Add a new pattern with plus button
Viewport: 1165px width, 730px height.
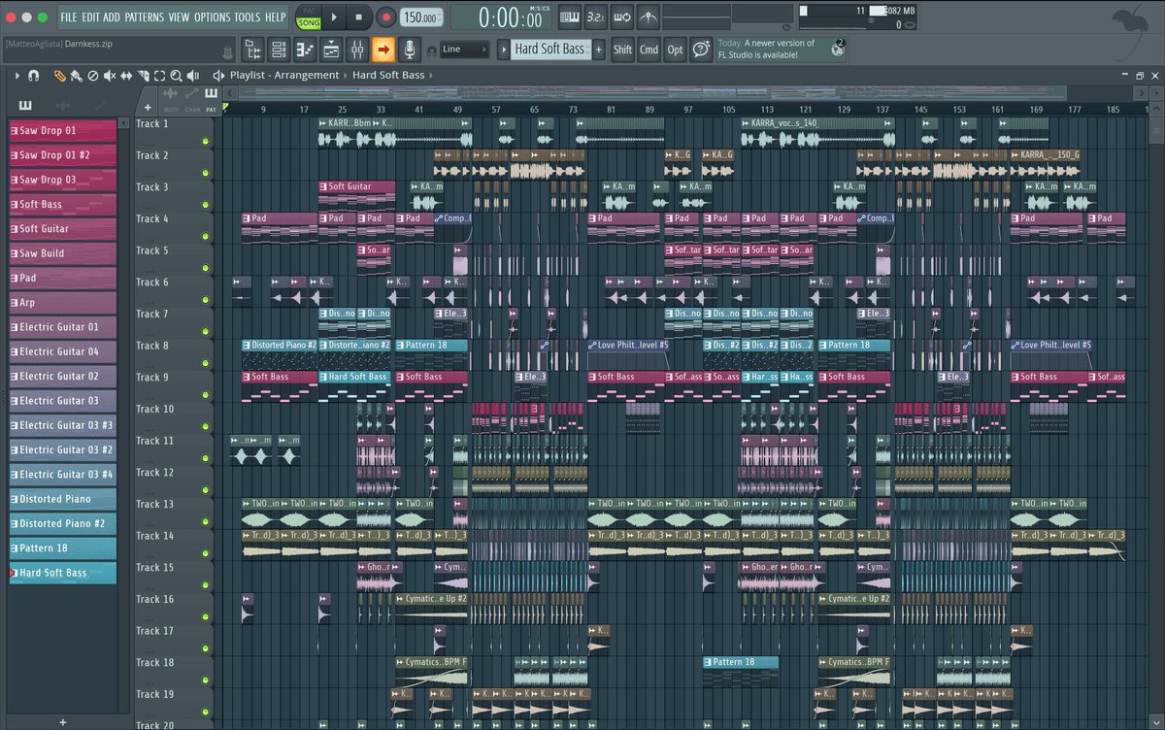tap(598, 50)
